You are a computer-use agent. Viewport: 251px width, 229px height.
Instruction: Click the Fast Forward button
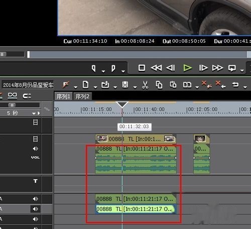pos(217,68)
